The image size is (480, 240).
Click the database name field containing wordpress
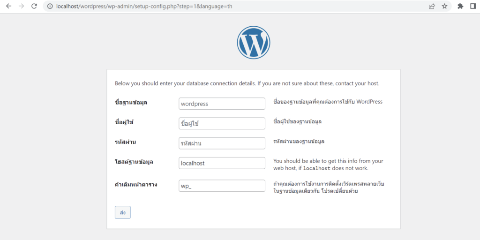tap(222, 104)
